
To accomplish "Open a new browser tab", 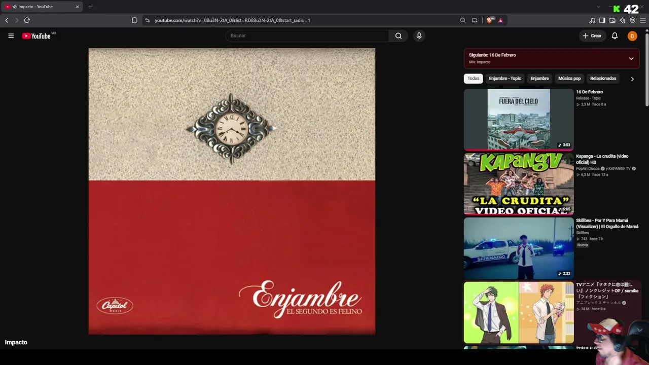I will tap(90, 7).
